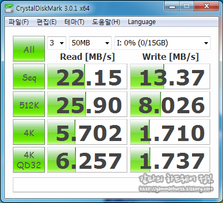
Task: Start the 4K benchmark test
Action: 29,132
